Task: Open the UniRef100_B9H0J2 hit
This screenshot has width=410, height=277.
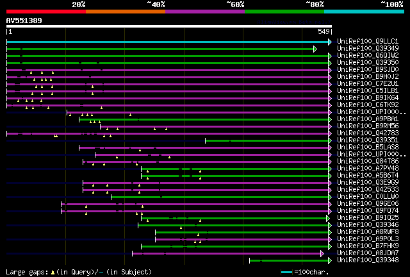Action: [368, 77]
